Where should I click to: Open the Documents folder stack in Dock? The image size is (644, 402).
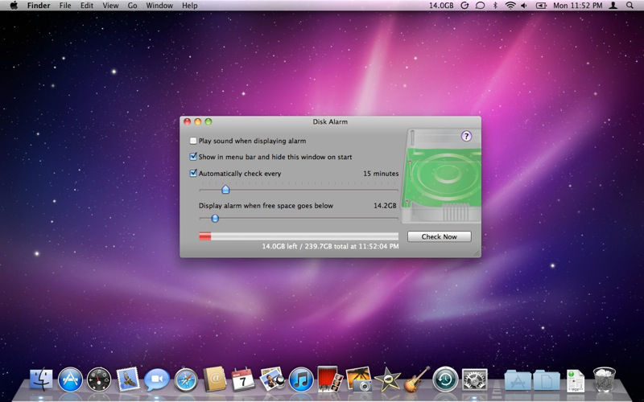pos(547,379)
